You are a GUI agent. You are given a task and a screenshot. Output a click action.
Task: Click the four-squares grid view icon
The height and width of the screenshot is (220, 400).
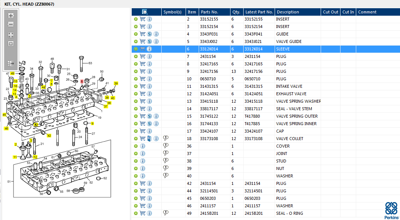[11, 35]
